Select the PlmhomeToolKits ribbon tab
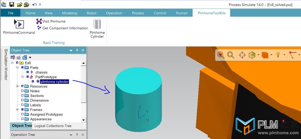301x139 pixels. pyautogui.click(x=212, y=13)
